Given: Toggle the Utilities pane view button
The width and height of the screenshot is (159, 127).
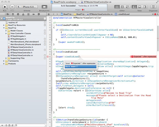Looking at the screenshot, I should point(145,7).
